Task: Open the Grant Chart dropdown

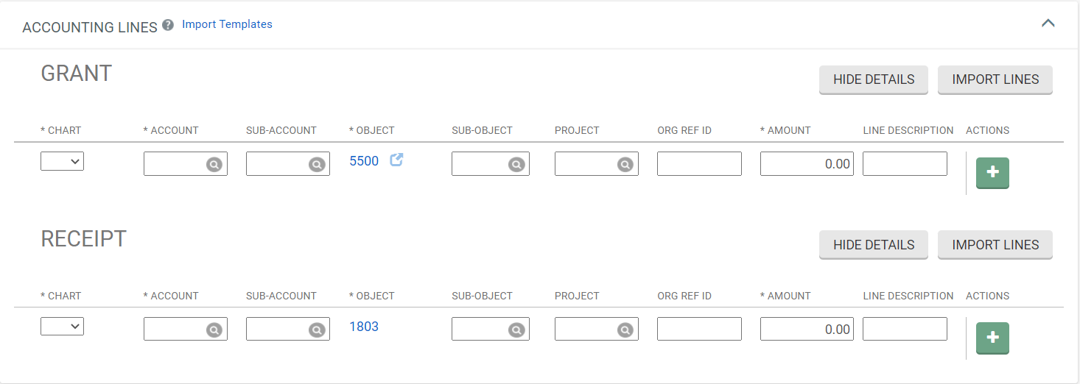Action: [x=62, y=162]
